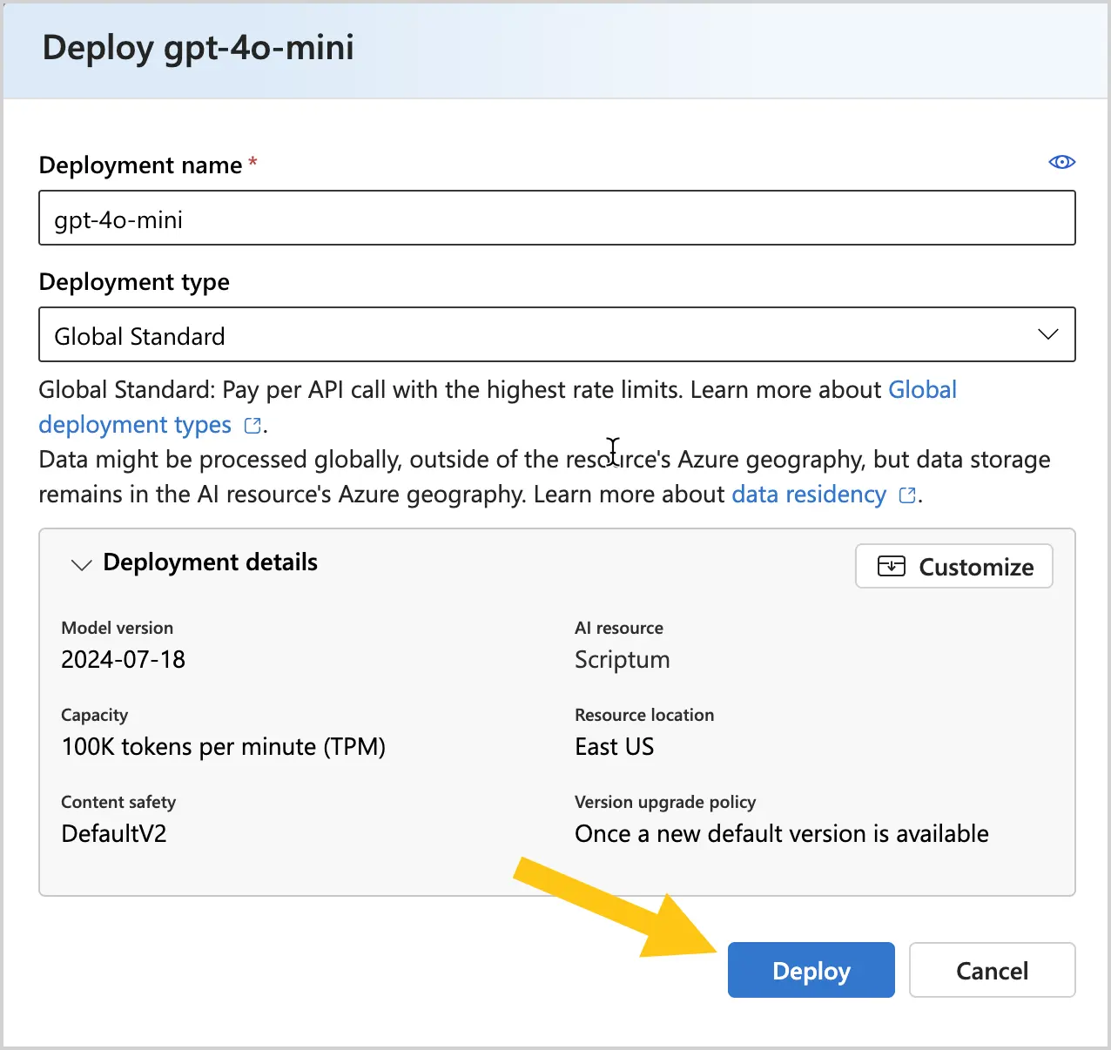Click the Version upgrade policy label
Image resolution: width=1111 pixels, height=1050 pixels.
pos(665,802)
